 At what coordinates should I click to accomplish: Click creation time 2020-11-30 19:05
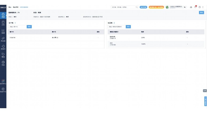point(45,17)
